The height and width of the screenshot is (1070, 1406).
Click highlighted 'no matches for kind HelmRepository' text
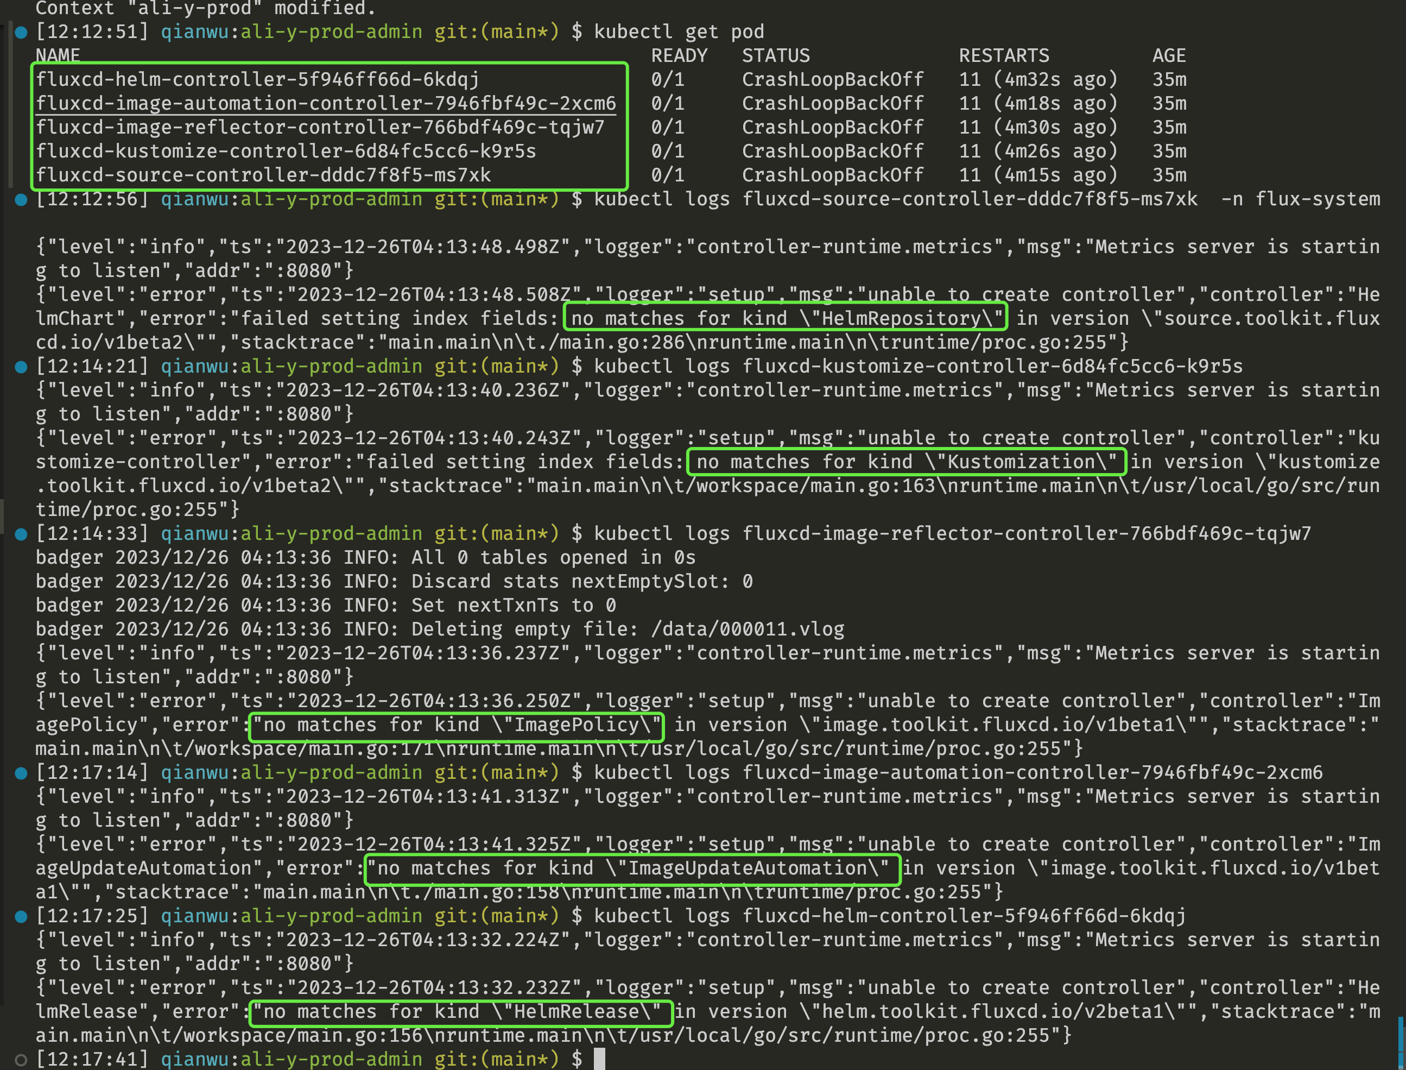click(785, 318)
